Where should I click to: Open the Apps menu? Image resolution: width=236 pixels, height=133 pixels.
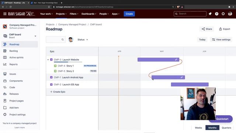pyautogui.click(x=115, y=14)
